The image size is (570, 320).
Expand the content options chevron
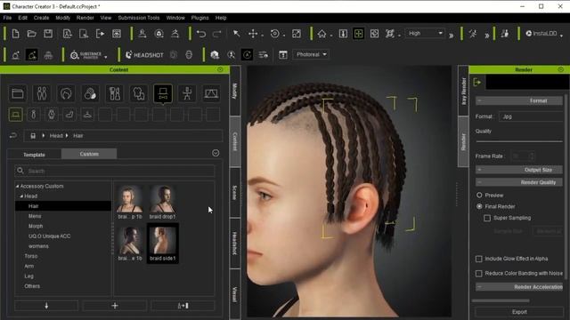pos(216,153)
